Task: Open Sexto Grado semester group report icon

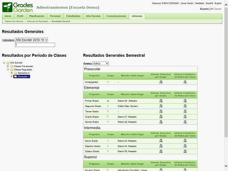Action: click(161, 141)
